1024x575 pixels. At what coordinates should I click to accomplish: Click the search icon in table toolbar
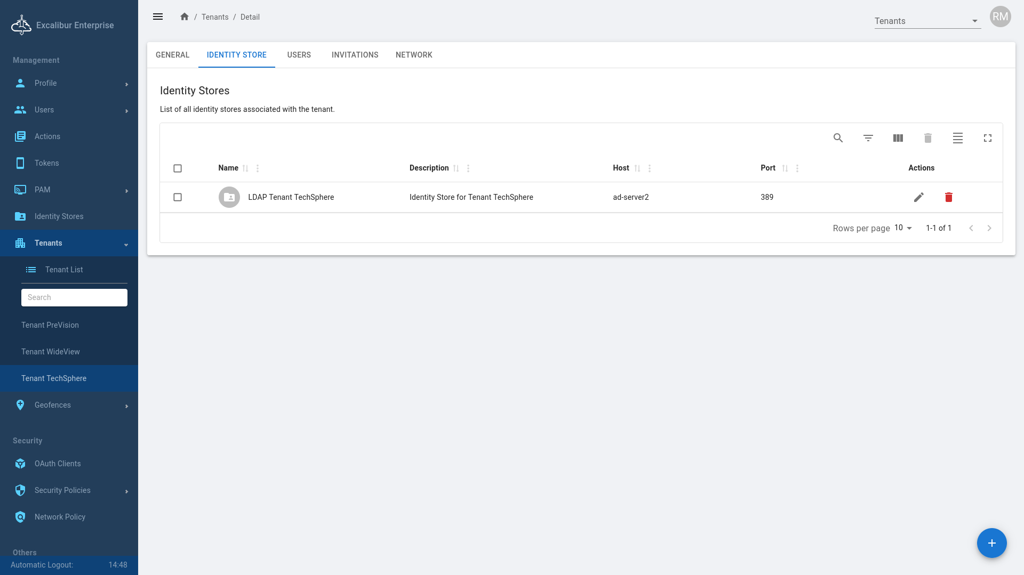[838, 138]
